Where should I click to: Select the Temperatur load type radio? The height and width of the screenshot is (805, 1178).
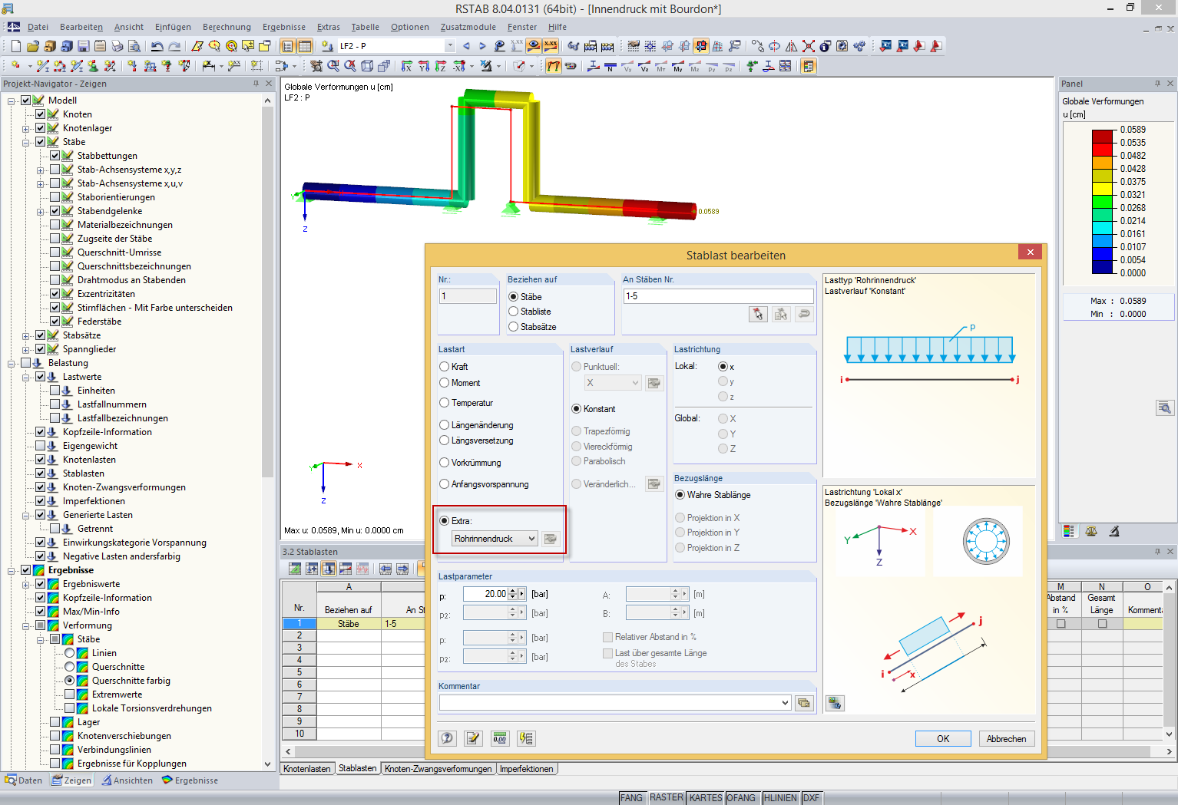(444, 403)
